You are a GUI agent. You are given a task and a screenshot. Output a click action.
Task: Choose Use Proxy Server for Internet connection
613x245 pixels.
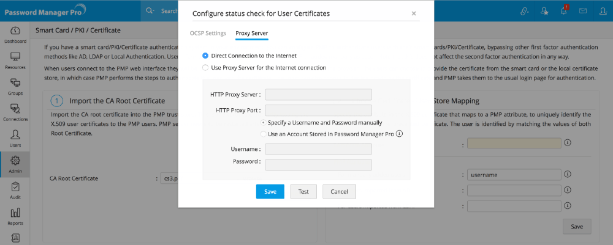(205, 67)
